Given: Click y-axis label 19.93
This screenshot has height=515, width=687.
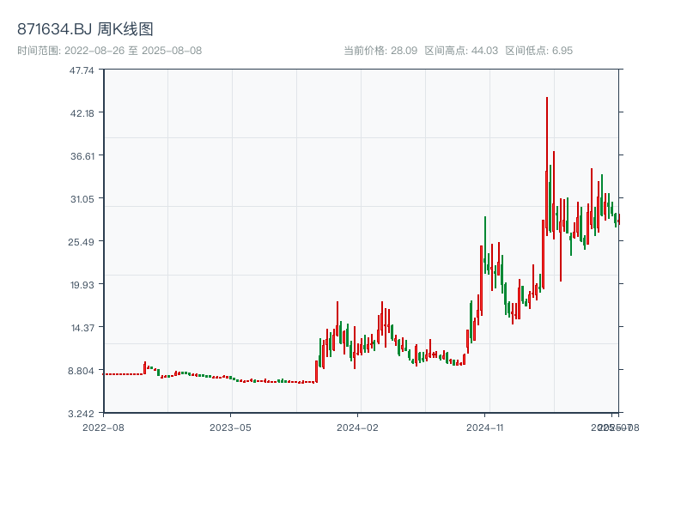Looking at the screenshot, I should click(x=82, y=285).
